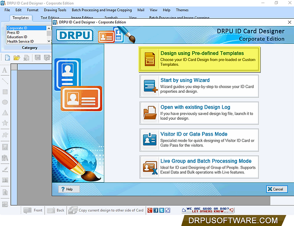Image resolution: width=294 pixels, height=226 pixels.
Task: Select Visitor ID or Gate Pass Mode
Action: coord(199,140)
